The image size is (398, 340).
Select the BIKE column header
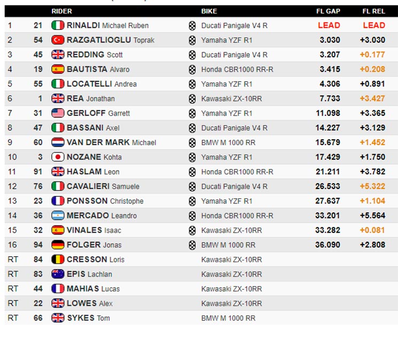[x=209, y=11]
